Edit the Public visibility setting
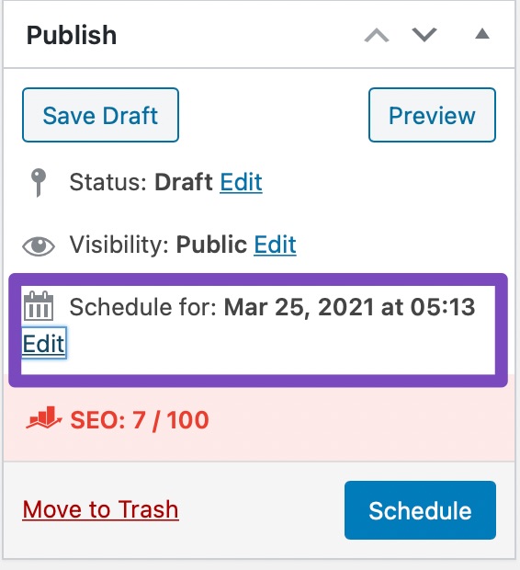The height and width of the screenshot is (570, 520). (275, 245)
